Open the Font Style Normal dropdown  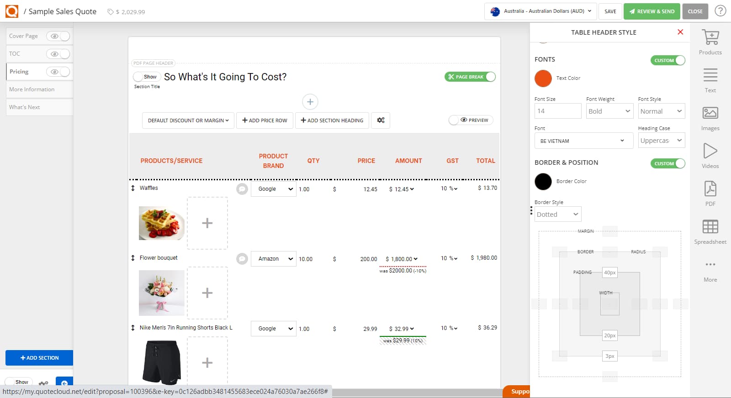[x=661, y=111]
